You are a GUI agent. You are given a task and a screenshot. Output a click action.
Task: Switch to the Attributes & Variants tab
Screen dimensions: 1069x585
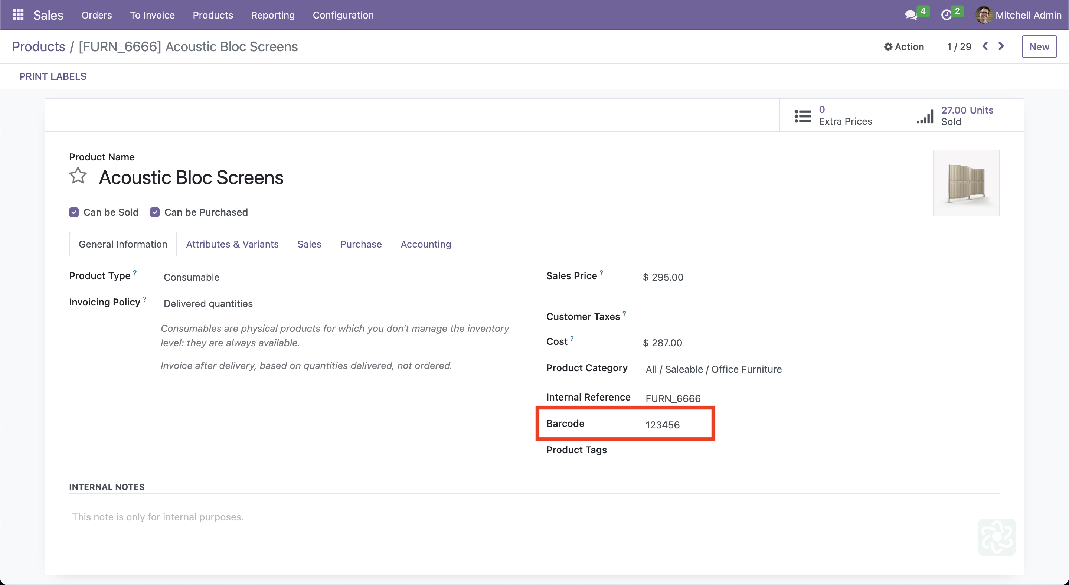click(232, 244)
